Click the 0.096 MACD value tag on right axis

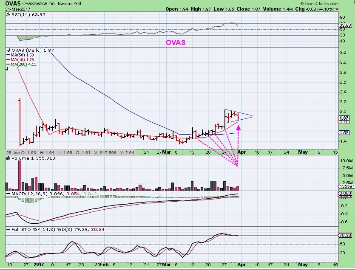pos(345,194)
